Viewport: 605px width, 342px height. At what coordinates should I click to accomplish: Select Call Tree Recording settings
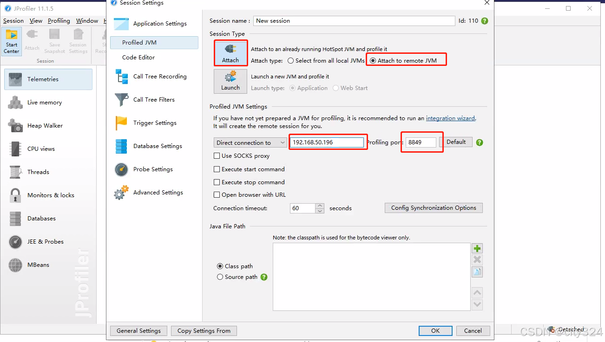click(154, 77)
